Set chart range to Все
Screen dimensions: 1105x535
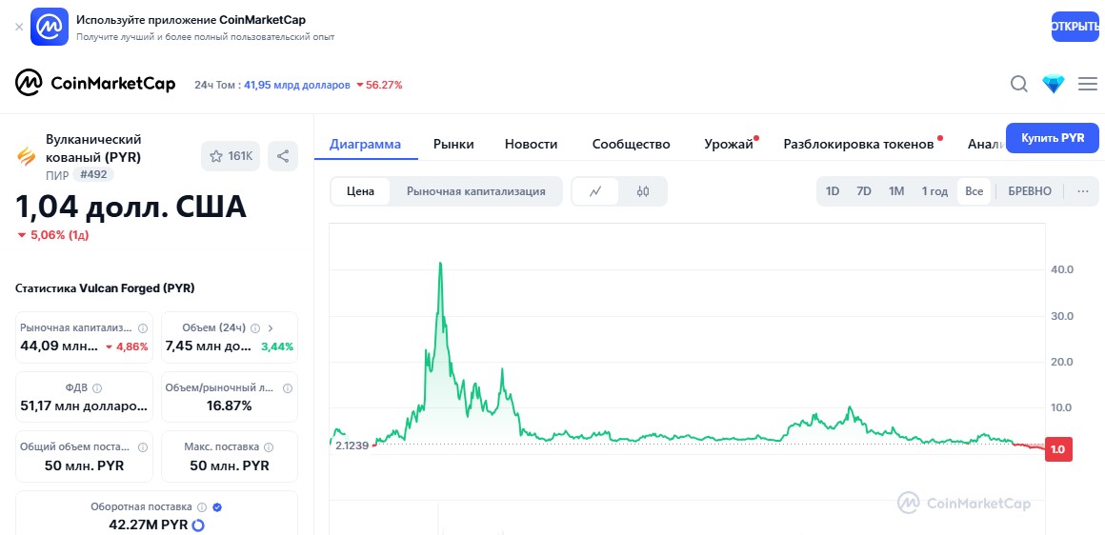[974, 190]
